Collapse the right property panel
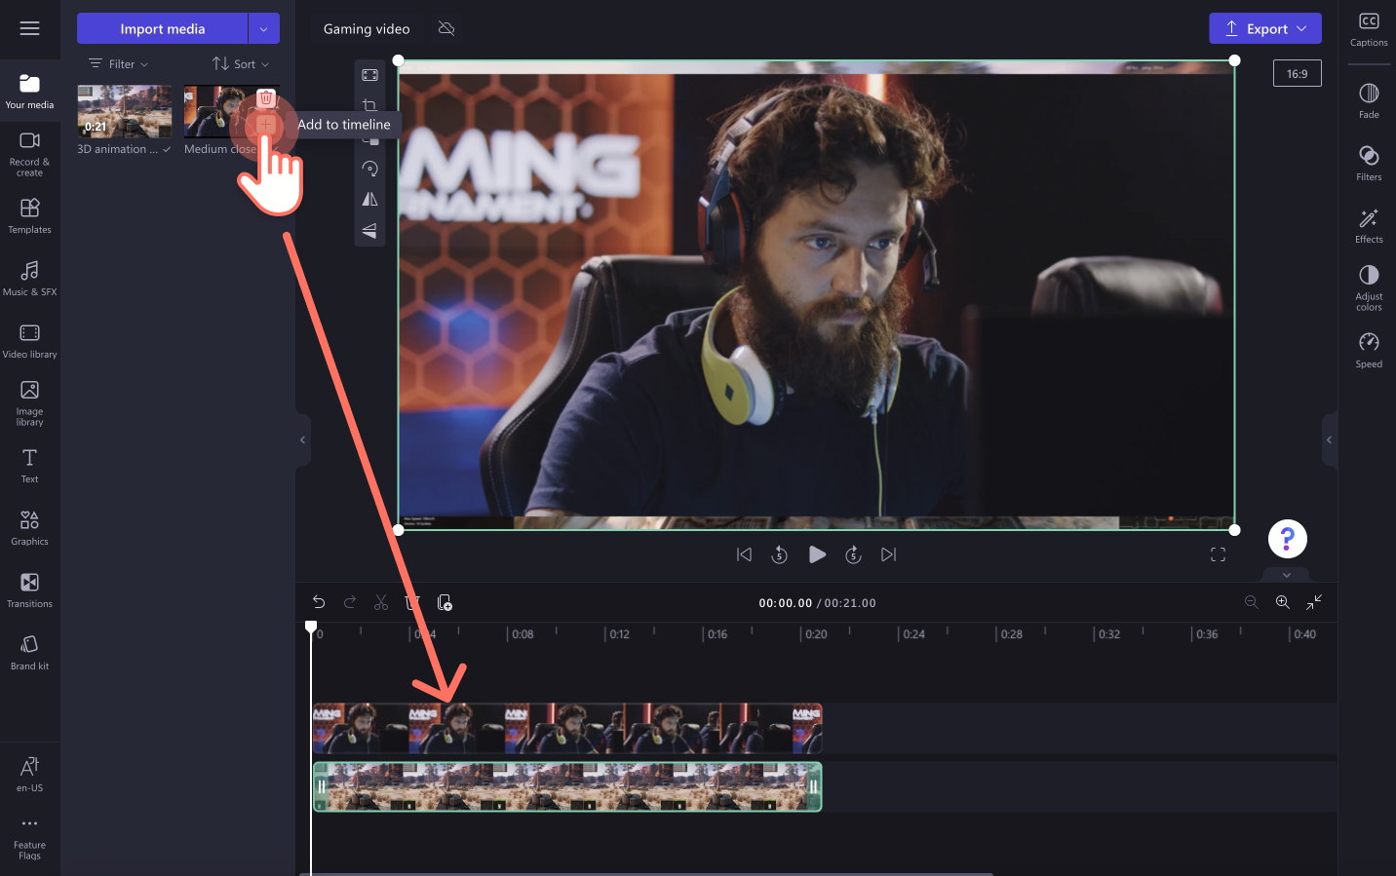 click(1330, 439)
